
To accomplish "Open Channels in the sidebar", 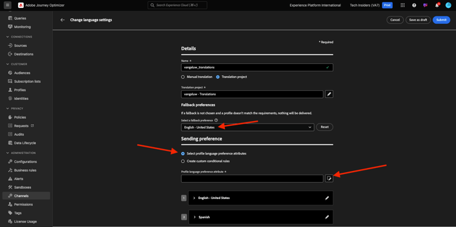I will [26, 196].
